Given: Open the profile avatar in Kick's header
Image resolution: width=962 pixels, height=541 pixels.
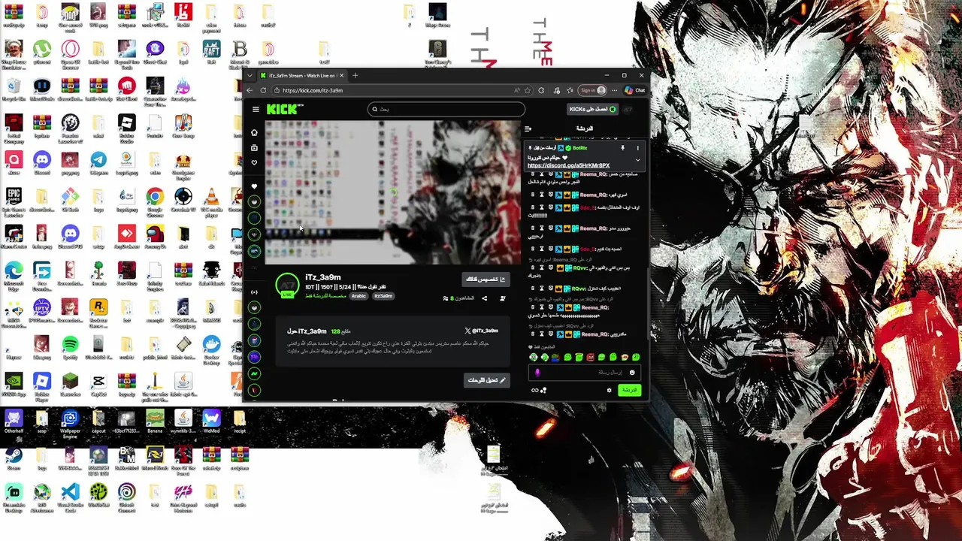Looking at the screenshot, I should (x=628, y=109).
